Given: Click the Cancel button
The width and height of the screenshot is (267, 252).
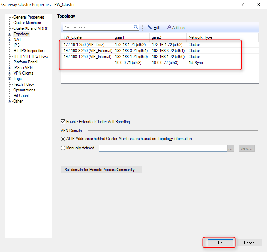Looking at the screenshot, I should 249,243.
